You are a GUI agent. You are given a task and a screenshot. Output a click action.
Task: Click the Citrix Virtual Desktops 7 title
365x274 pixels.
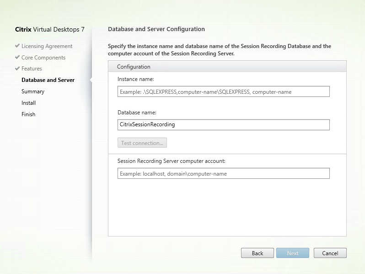tap(50, 30)
